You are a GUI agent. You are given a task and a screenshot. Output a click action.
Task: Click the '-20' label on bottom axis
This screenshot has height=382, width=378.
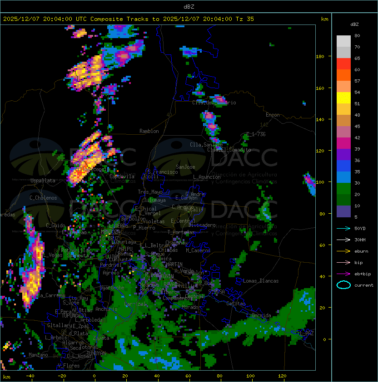[62, 376]
